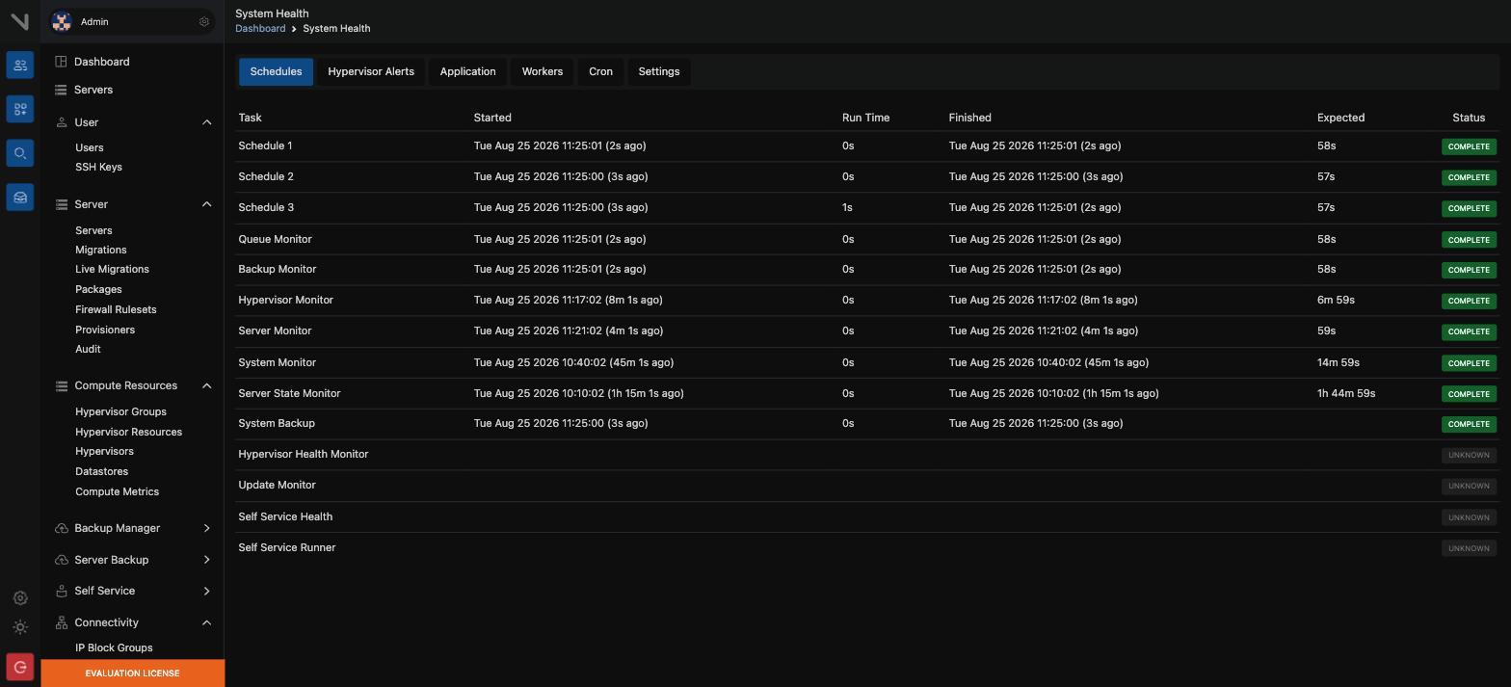
Task: Click the Dashboard breadcrumb link
Action: click(x=260, y=29)
